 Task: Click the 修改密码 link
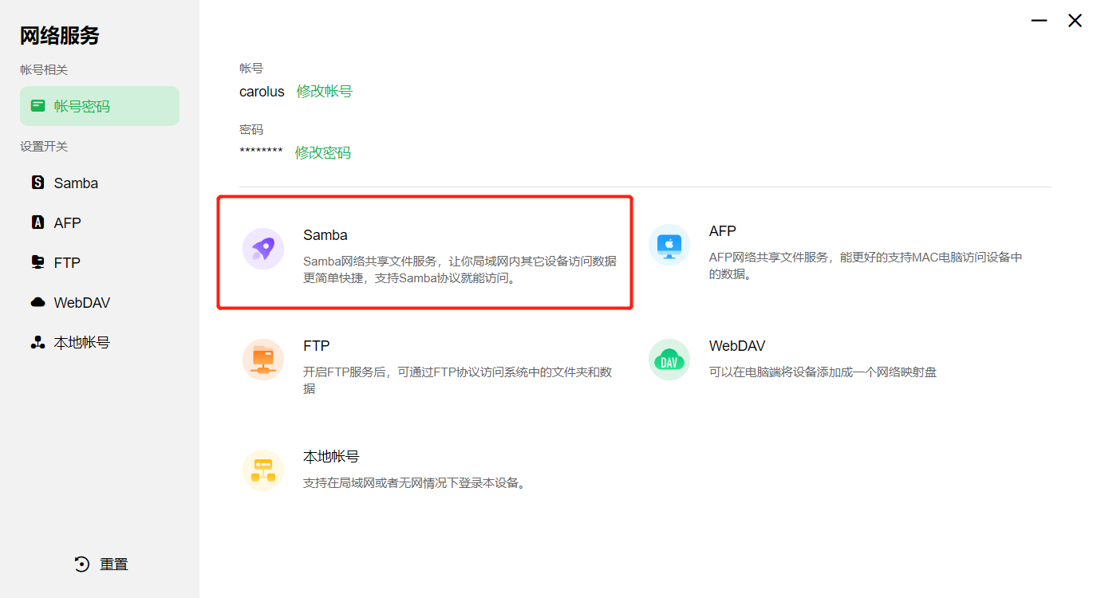pyautogui.click(x=323, y=152)
